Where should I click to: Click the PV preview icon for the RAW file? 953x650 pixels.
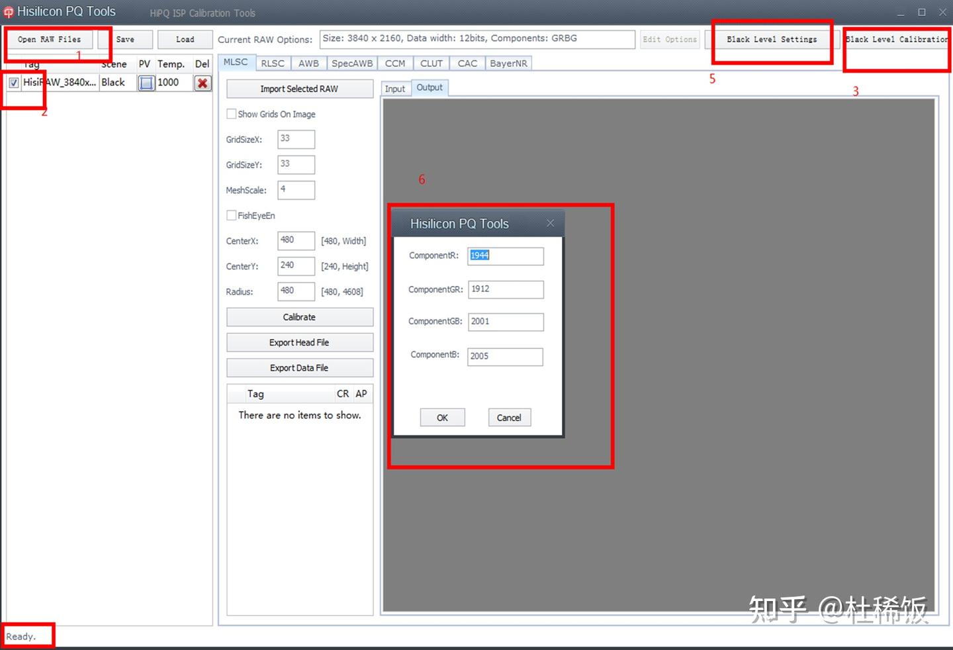[146, 83]
